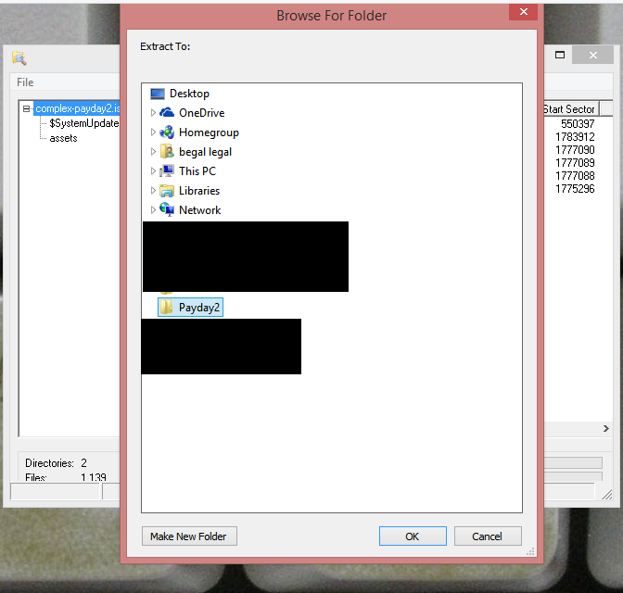Click the This PC computer icon

pos(167,171)
